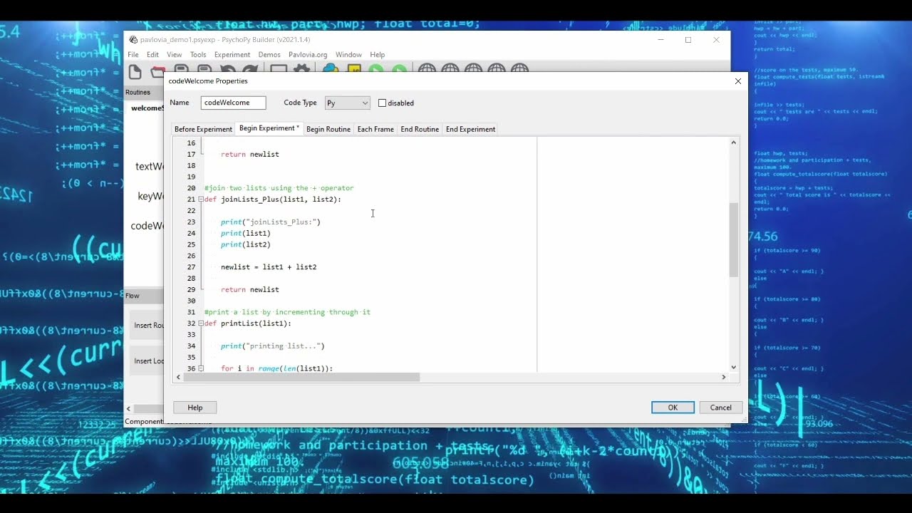The image size is (912, 513).
Task: Open the Demos menu
Action: [x=269, y=55]
